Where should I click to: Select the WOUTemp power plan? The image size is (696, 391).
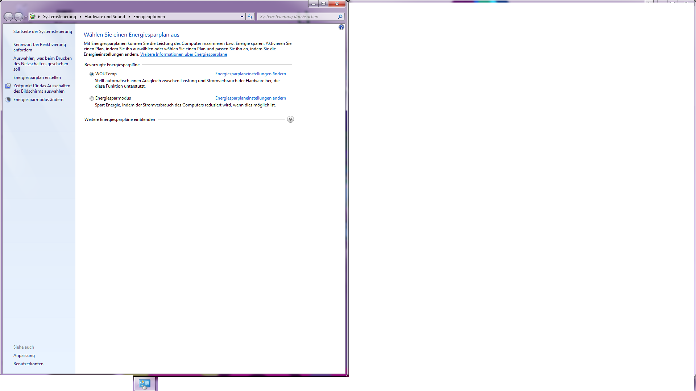click(92, 74)
